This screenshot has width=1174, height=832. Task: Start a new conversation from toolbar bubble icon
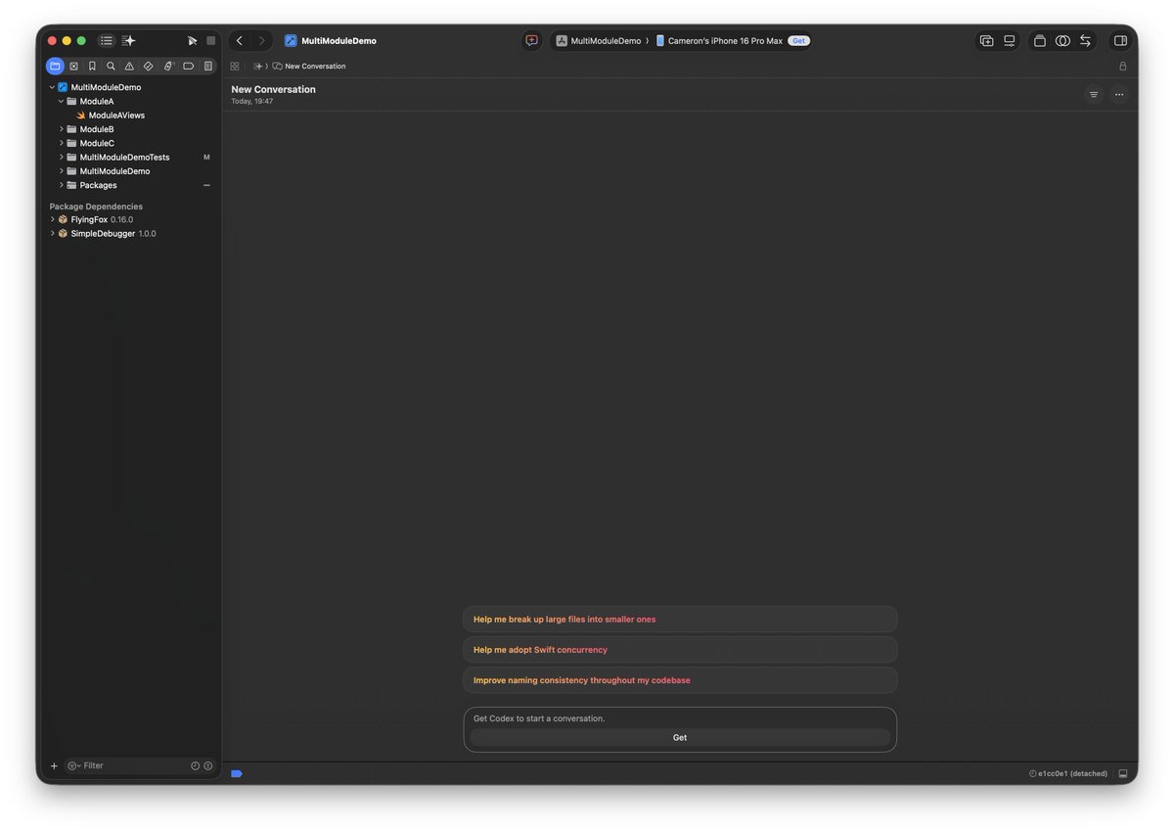[x=531, y=41]
